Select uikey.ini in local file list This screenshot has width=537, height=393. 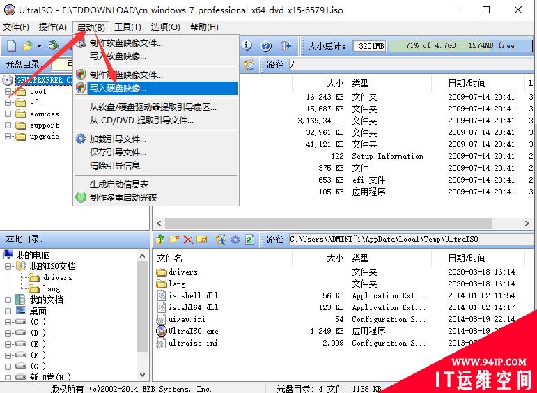(187, 319)
